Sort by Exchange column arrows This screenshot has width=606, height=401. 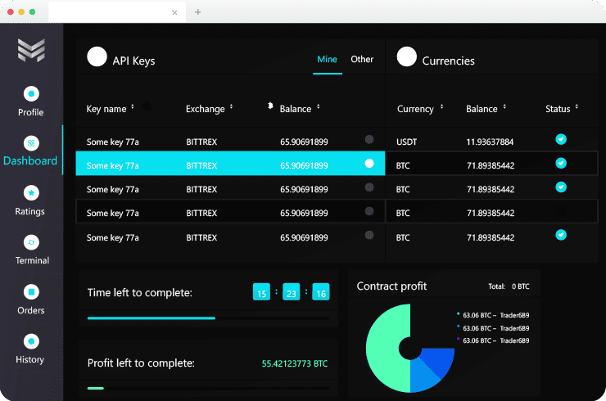tap(232, 107)
